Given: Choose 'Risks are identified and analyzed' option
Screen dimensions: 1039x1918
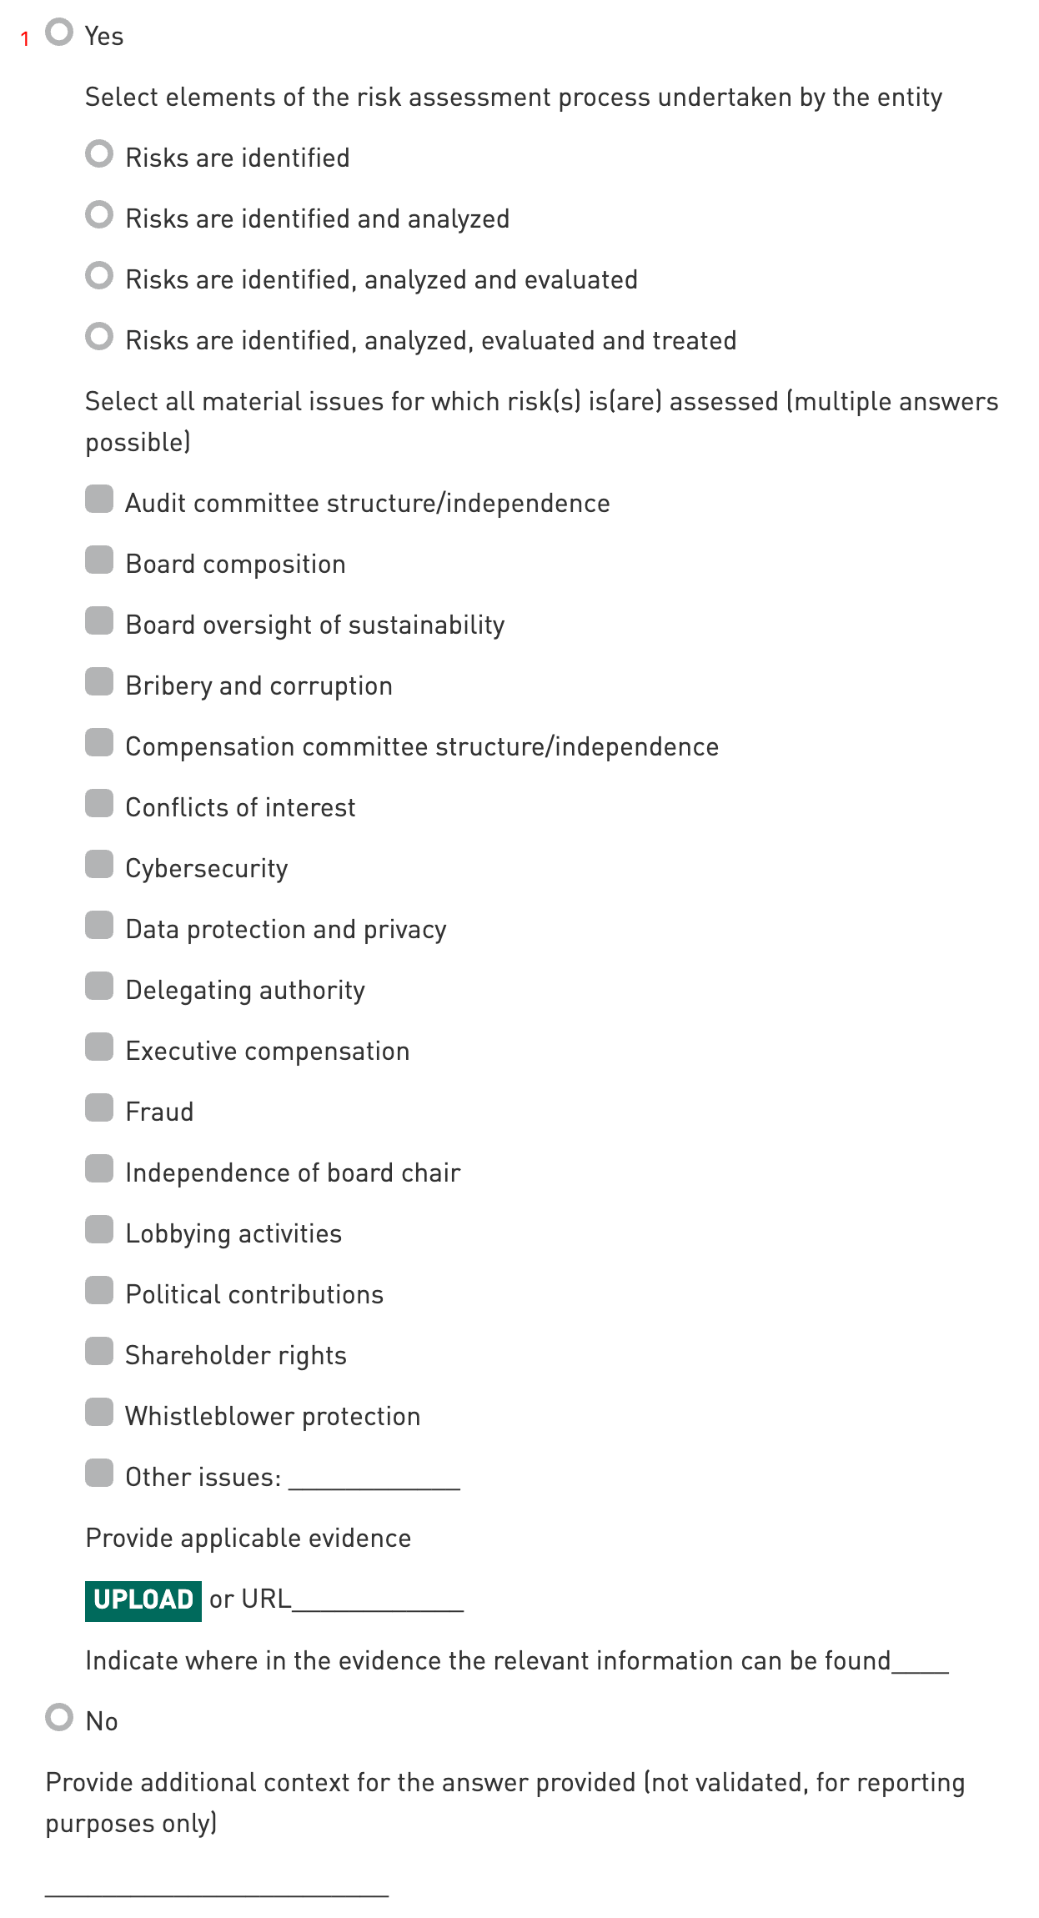Looking at the screenshot, I should [x=99, y=215].
